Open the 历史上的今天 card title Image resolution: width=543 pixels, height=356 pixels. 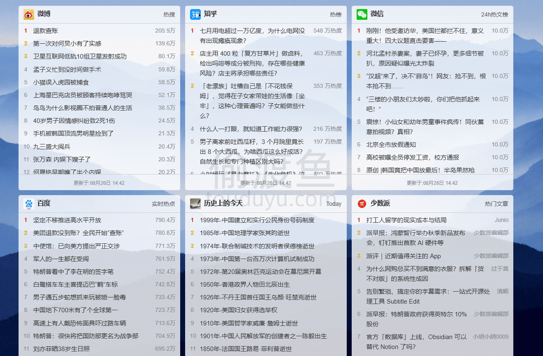223,203
